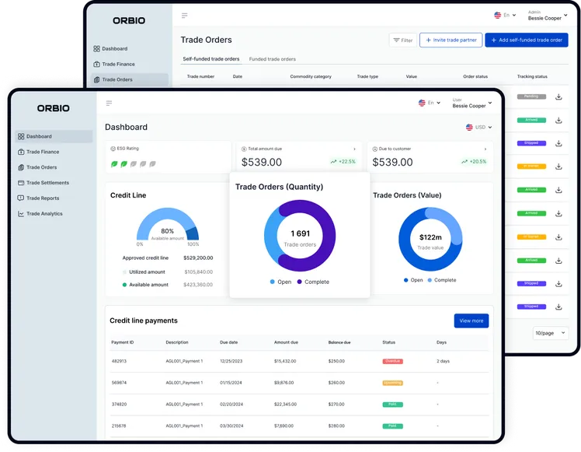Click Pending tracking status badge

pyautogui.click(x=531, y=96)
